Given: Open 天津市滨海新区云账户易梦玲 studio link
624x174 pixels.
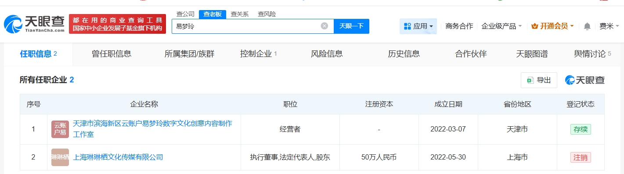Looking at the screenshot, I should coord(152,129).
